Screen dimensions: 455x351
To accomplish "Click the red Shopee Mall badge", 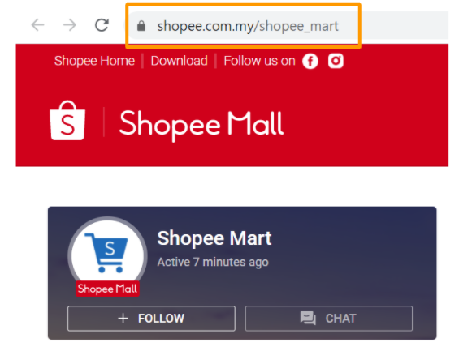I will click(x=107, y=289).
